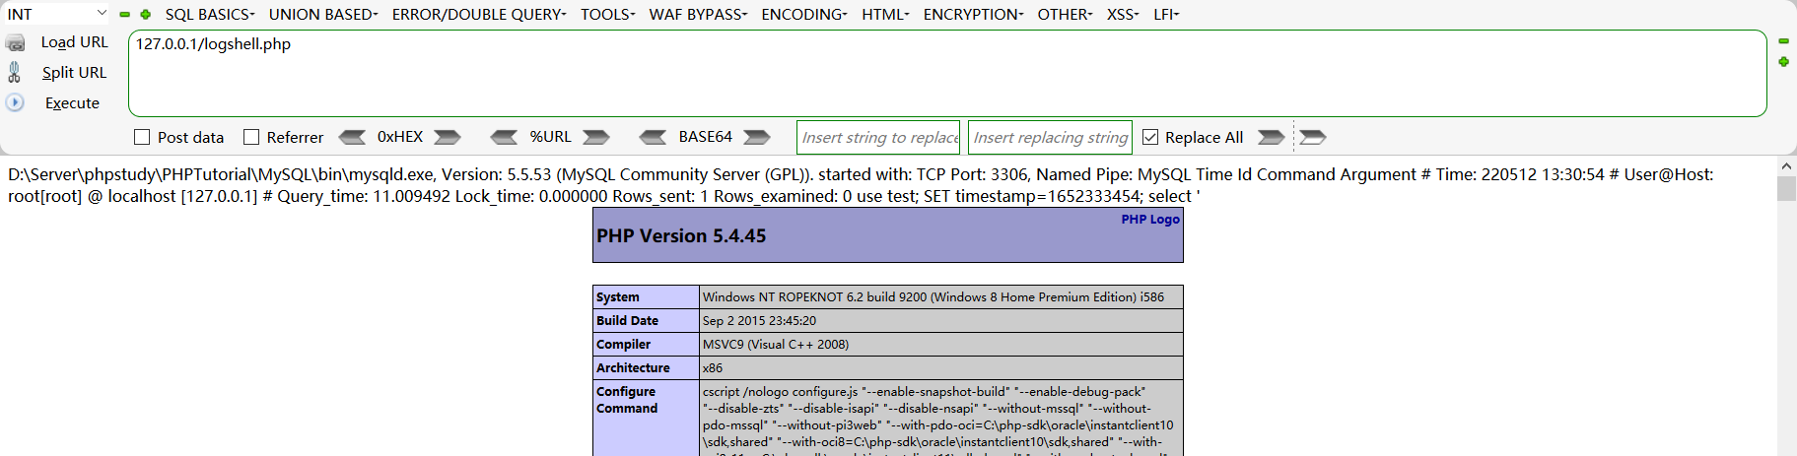Open the LFI menu
Screen dimensions: 1797x456
coord(1166,14)
